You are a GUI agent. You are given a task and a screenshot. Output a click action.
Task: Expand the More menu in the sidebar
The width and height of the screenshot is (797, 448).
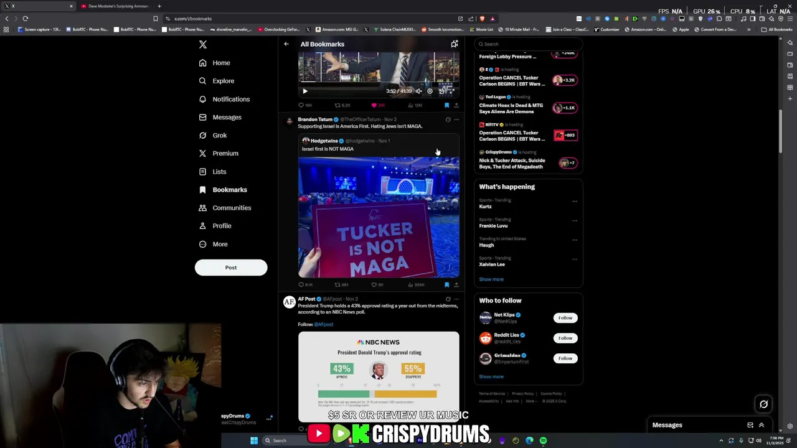click(213, 244)
